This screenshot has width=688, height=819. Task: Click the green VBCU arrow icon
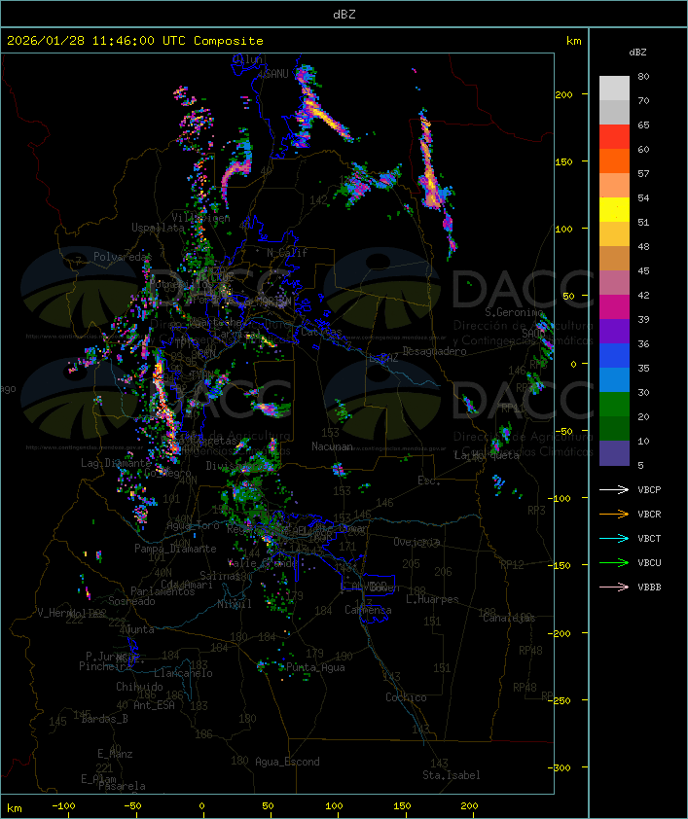click(x=615, y=563)
